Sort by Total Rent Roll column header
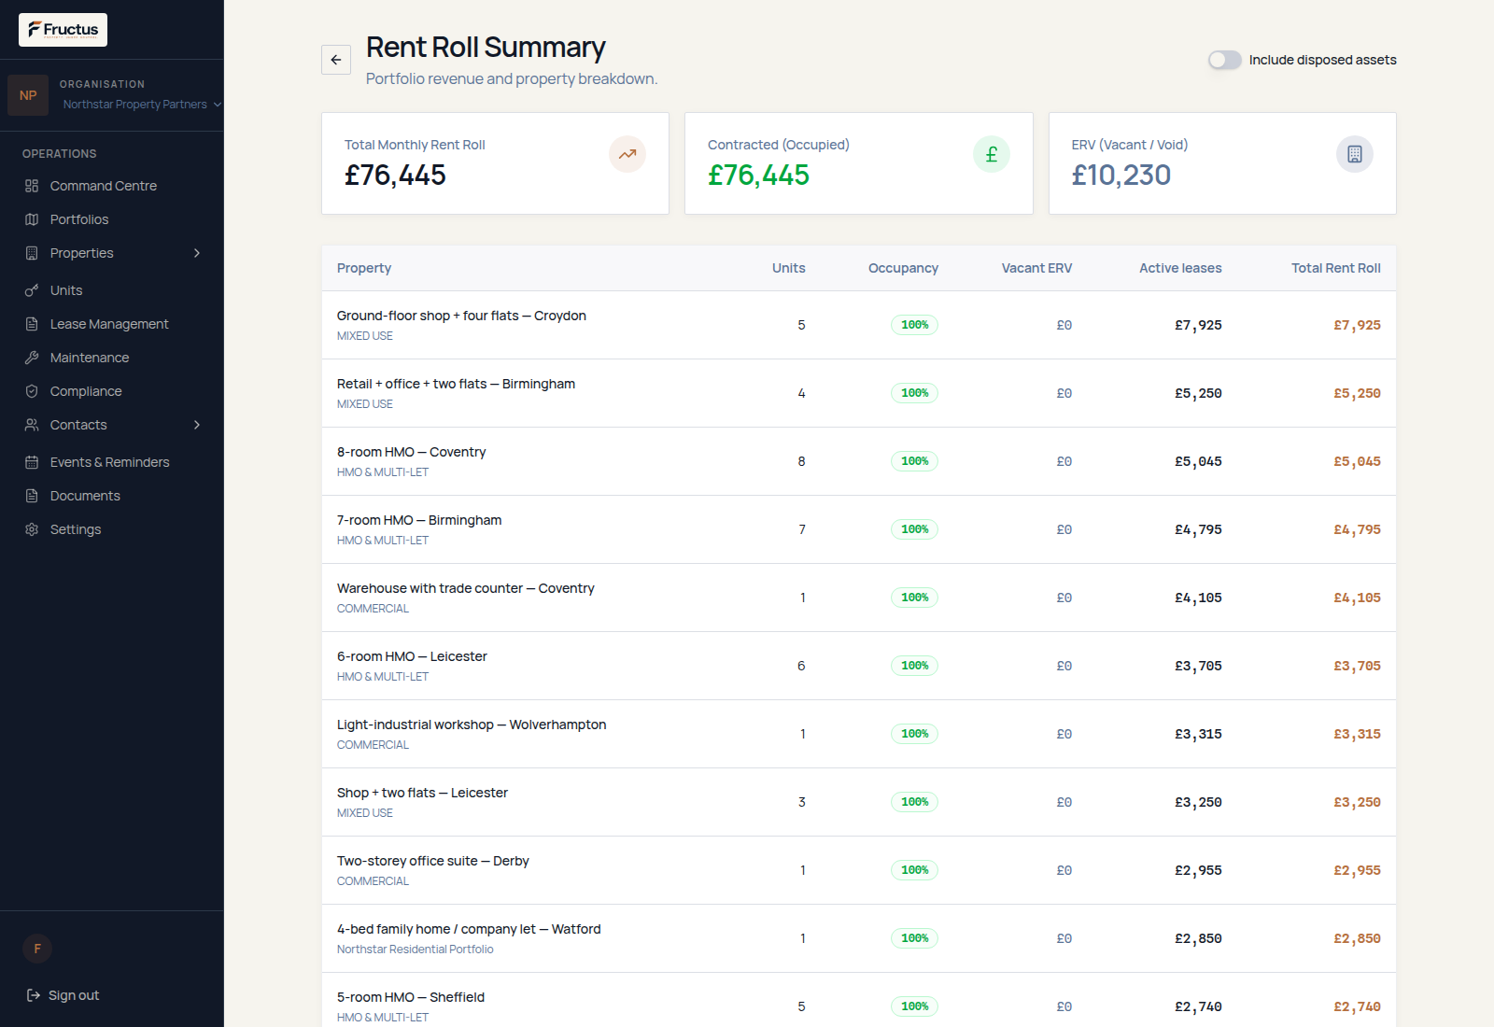This screenshot has height=1027, width=1494. pos(1335,268)
